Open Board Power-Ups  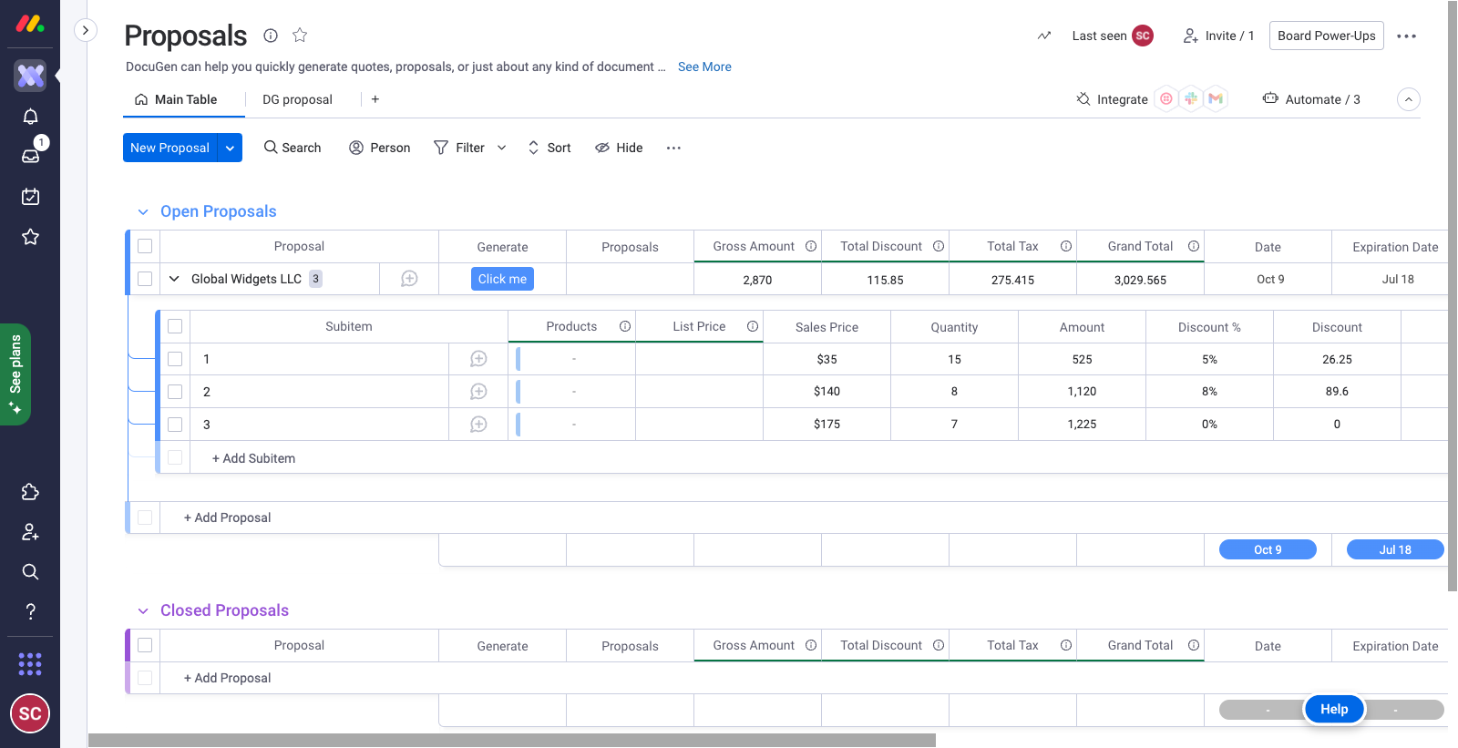coord(1327,36)
